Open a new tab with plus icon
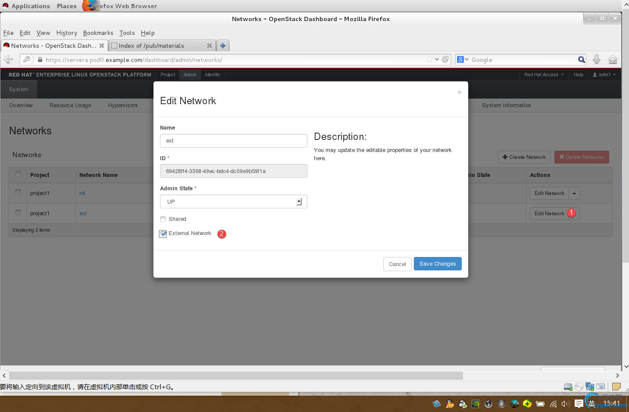 tap(223, 46)
